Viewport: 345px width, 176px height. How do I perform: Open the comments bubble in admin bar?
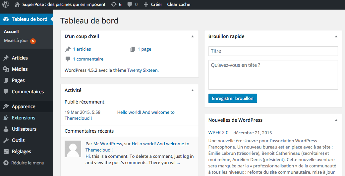pyautogui.click(x=130, y=4)
